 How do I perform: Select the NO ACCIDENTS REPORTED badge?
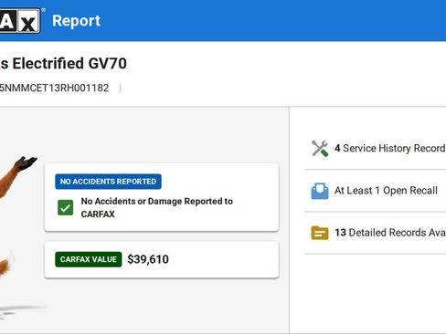[108, 182]
